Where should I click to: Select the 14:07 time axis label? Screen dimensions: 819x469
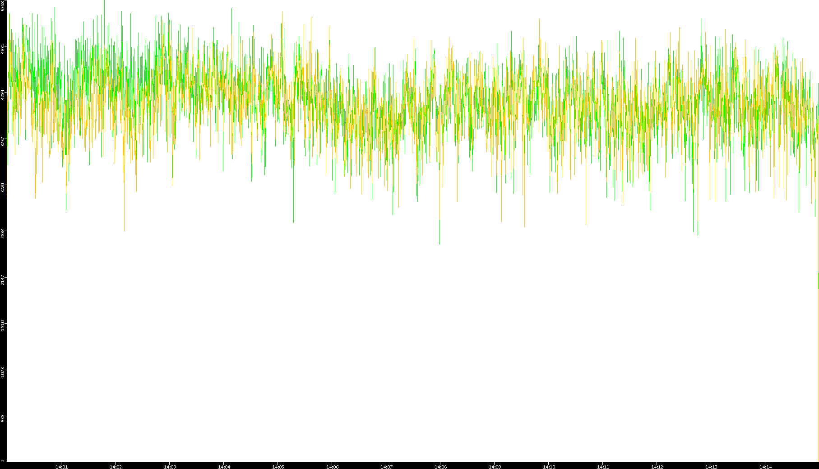click(386, 467)
